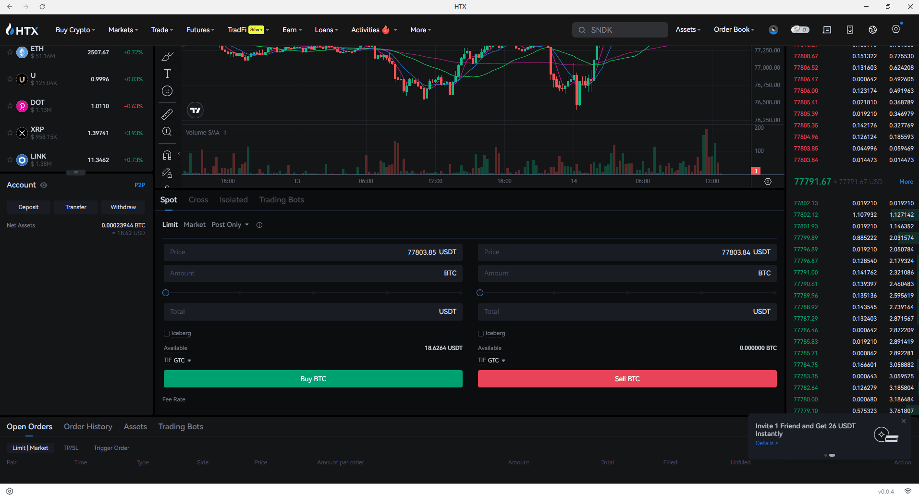Enable Iceberg checkbox on sell side
The height and width of the screenshot is (498, 919).
481,334
